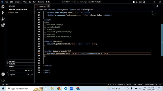Open the File menu

click(x=7, y=2)
